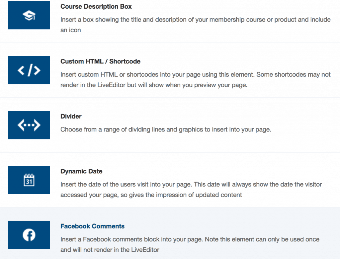
Task: Select the Dynamic Date description paragraph
Action: (191, 184)
